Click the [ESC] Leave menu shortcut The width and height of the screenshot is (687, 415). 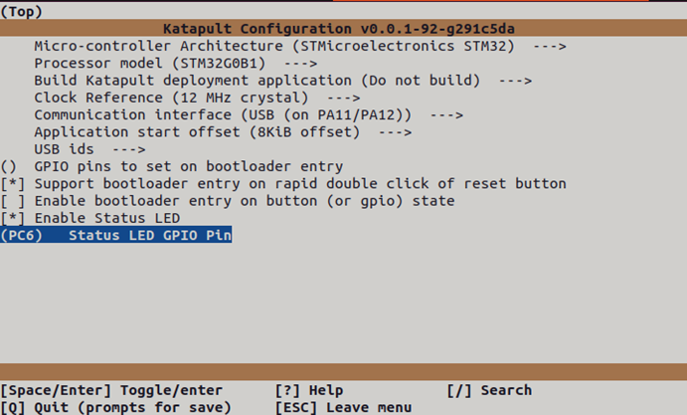343,407
